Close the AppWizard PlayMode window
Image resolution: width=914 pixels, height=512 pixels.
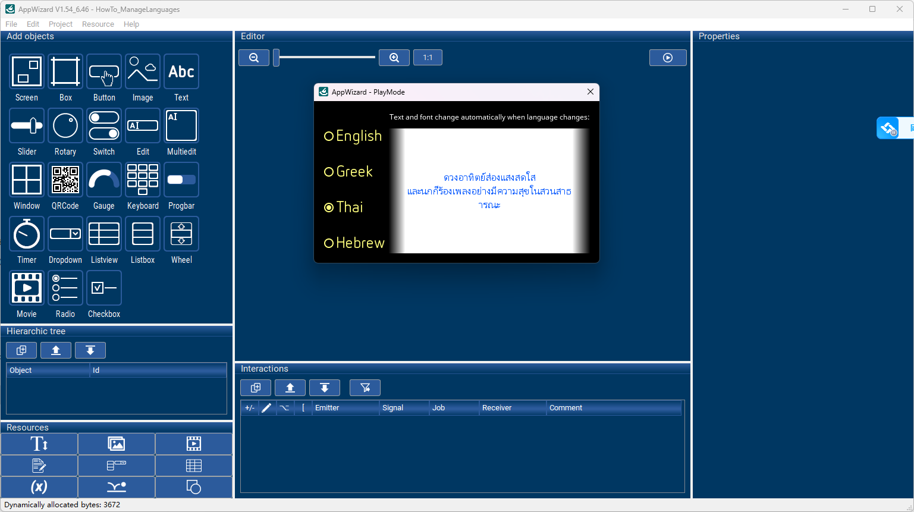(591, 92)
